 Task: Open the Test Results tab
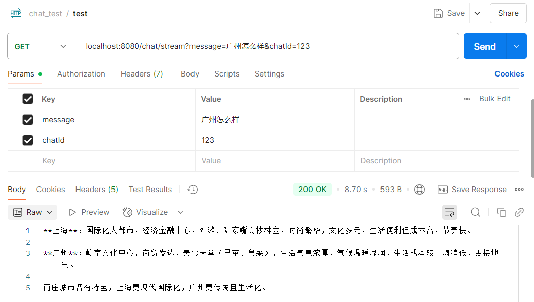pyautogui.click(x=150, y=189)
